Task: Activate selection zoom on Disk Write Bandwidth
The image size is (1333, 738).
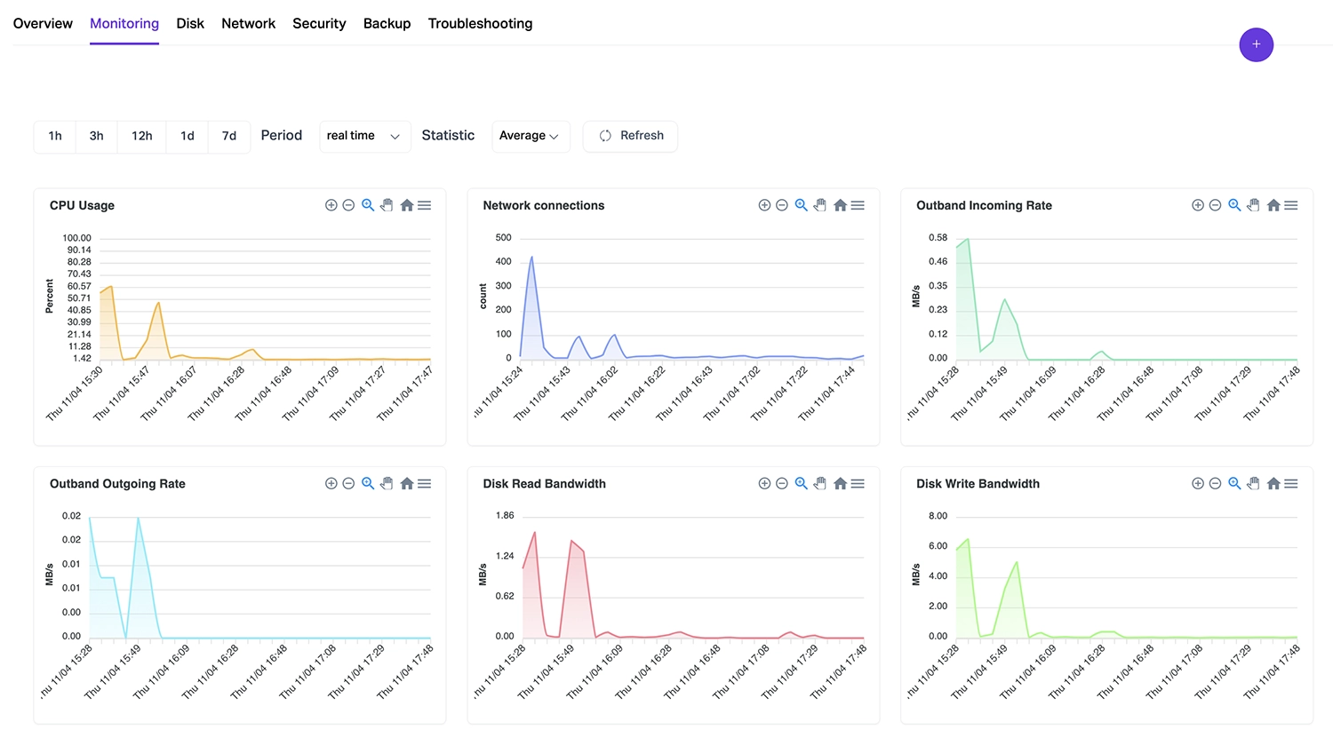Action: (1234, 484)
